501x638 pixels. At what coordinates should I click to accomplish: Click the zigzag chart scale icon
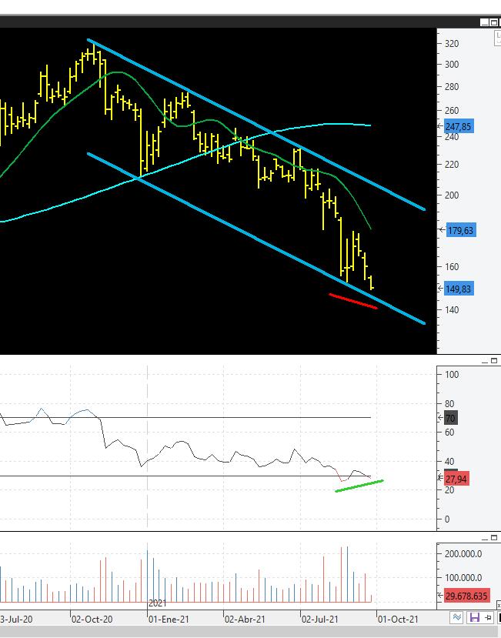click(x=456, y=617)
